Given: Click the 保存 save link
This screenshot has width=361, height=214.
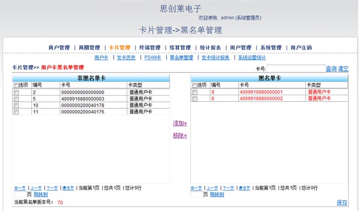Looking at the screenshot, I should (x=342, y=202).
